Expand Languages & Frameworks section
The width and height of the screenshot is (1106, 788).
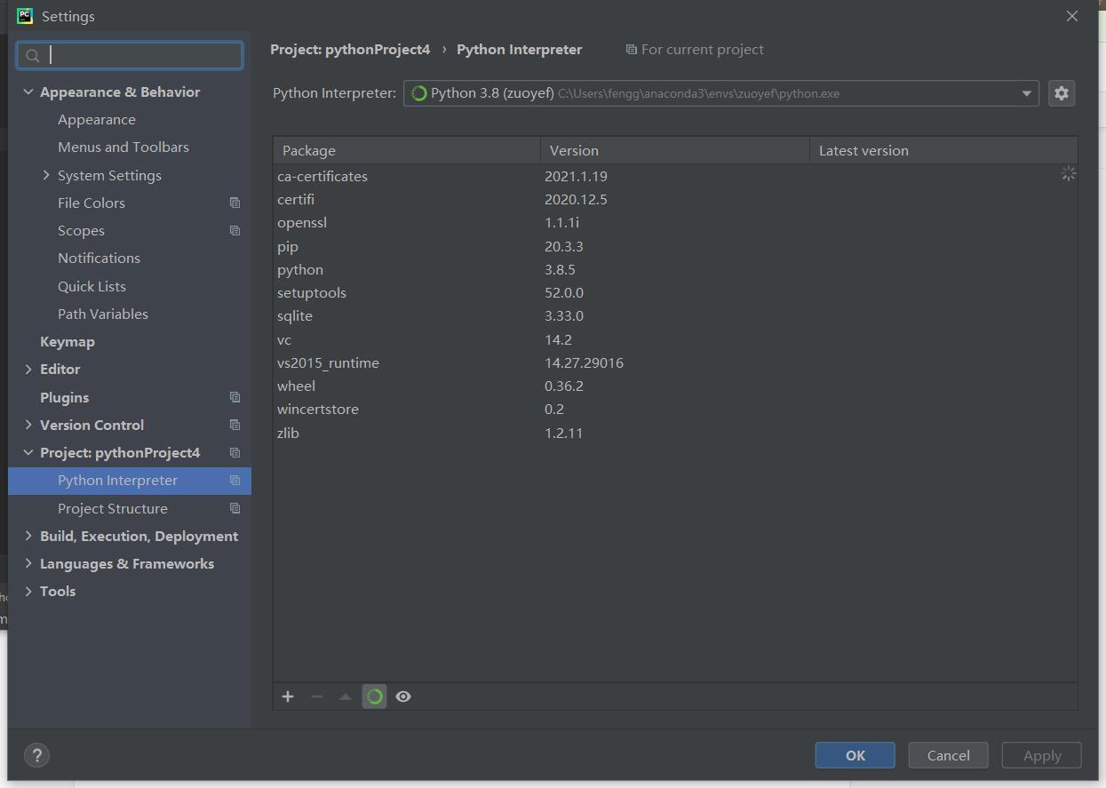[x=28, y=563]
